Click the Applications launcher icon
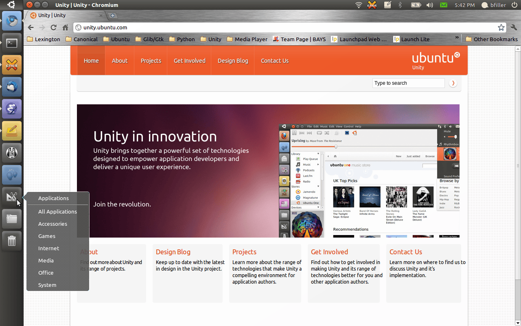 12,197
